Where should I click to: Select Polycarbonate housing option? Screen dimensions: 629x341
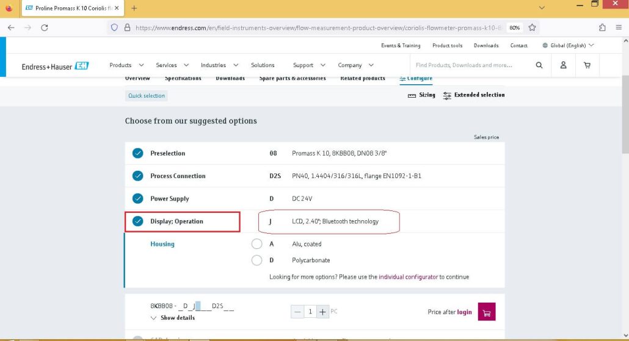tap(256, 260)
